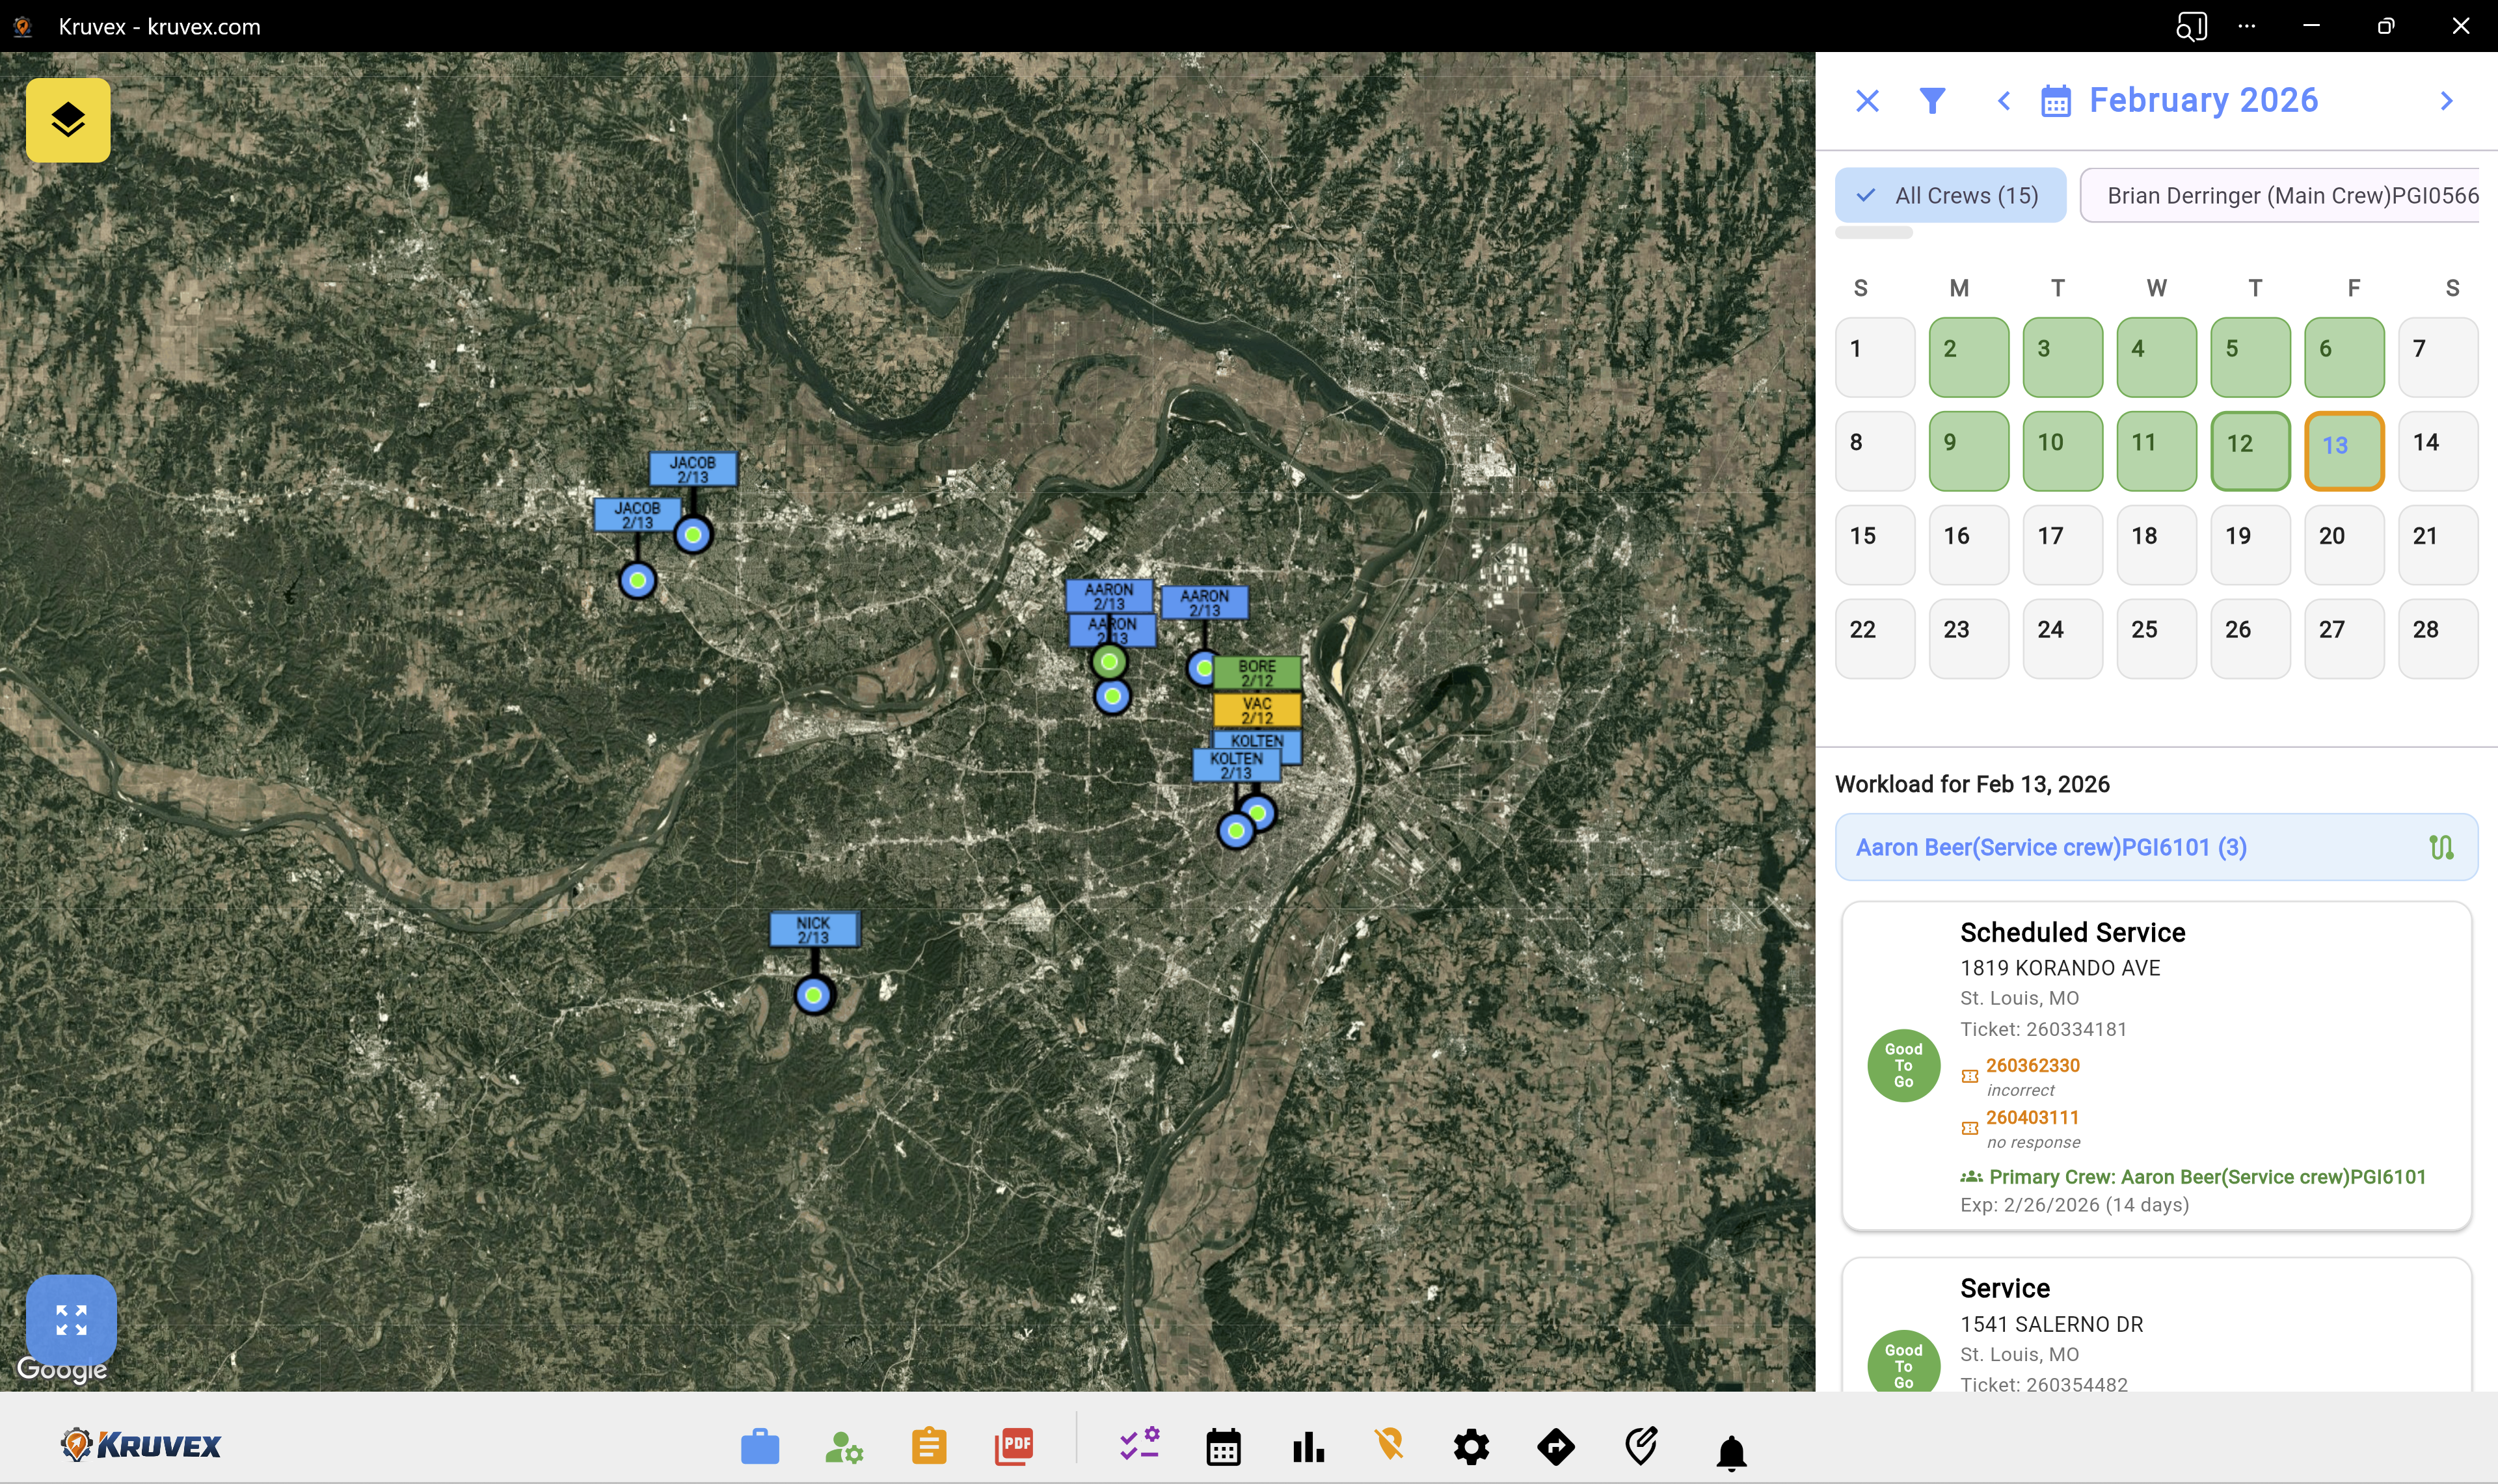Image resolution: width=2498 pixels, height=1484 pixels.
Task: Expand Aaron Beer (Service crew) workload header
Action: click(2050, 847)
